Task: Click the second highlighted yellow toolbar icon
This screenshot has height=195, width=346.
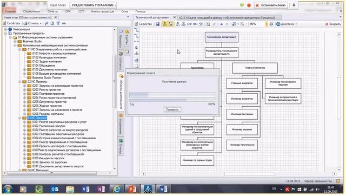Action: pyautogui.click(x=171, y=24)
